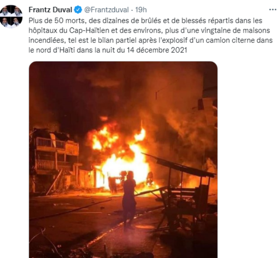Viewport: 280px width, 258px height.
Task: Click the top-right face in avatar collage
Action: pos(17,11)
